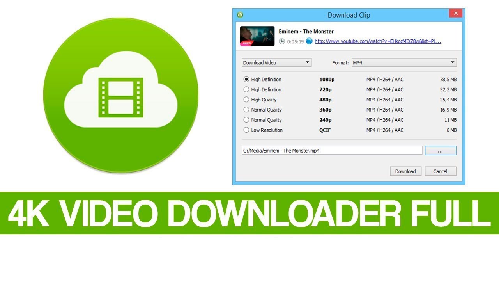Open the YouTube link for the clip
This screenshot has height=281, width=499.
378,41
